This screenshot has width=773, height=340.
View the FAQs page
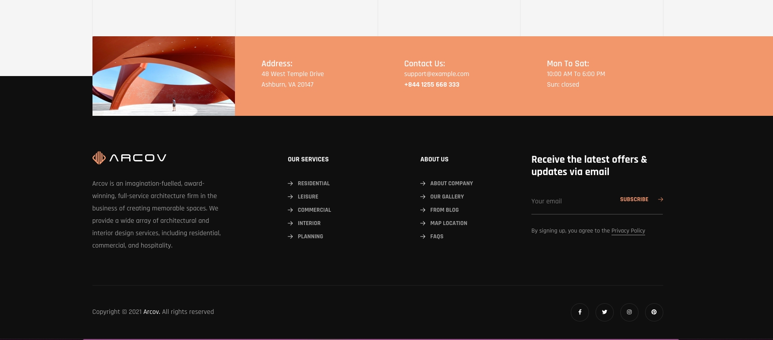point(437,237)
